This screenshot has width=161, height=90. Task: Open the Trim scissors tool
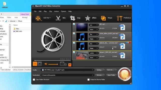tap(58, 18)
